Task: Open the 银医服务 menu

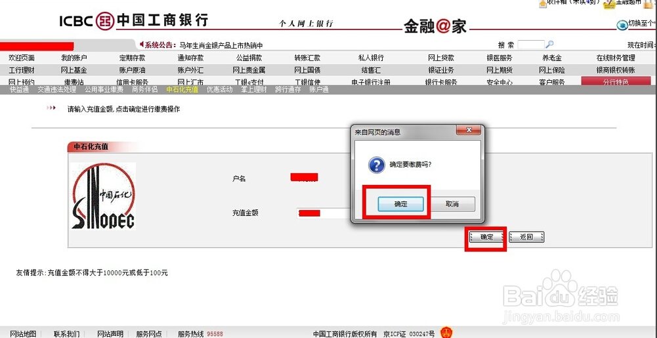Action: (499, 58)
